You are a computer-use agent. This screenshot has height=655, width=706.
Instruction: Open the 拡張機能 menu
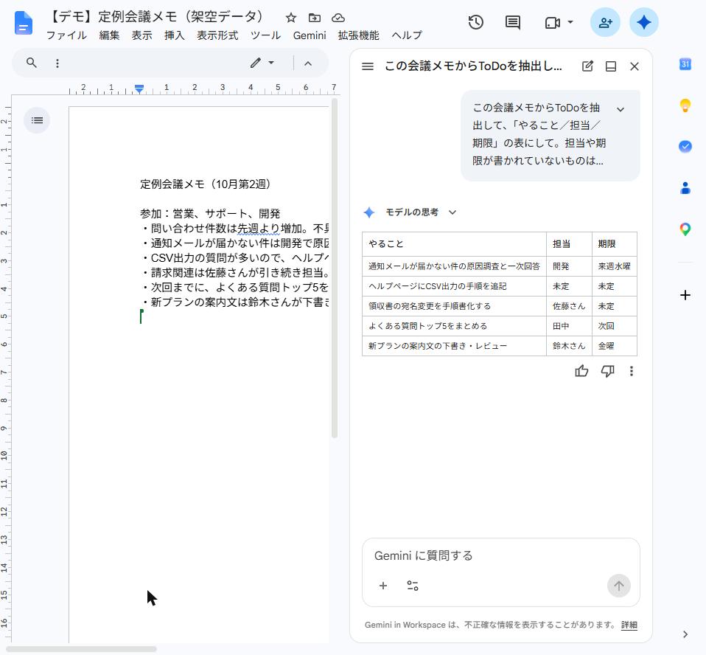(358, 35)
